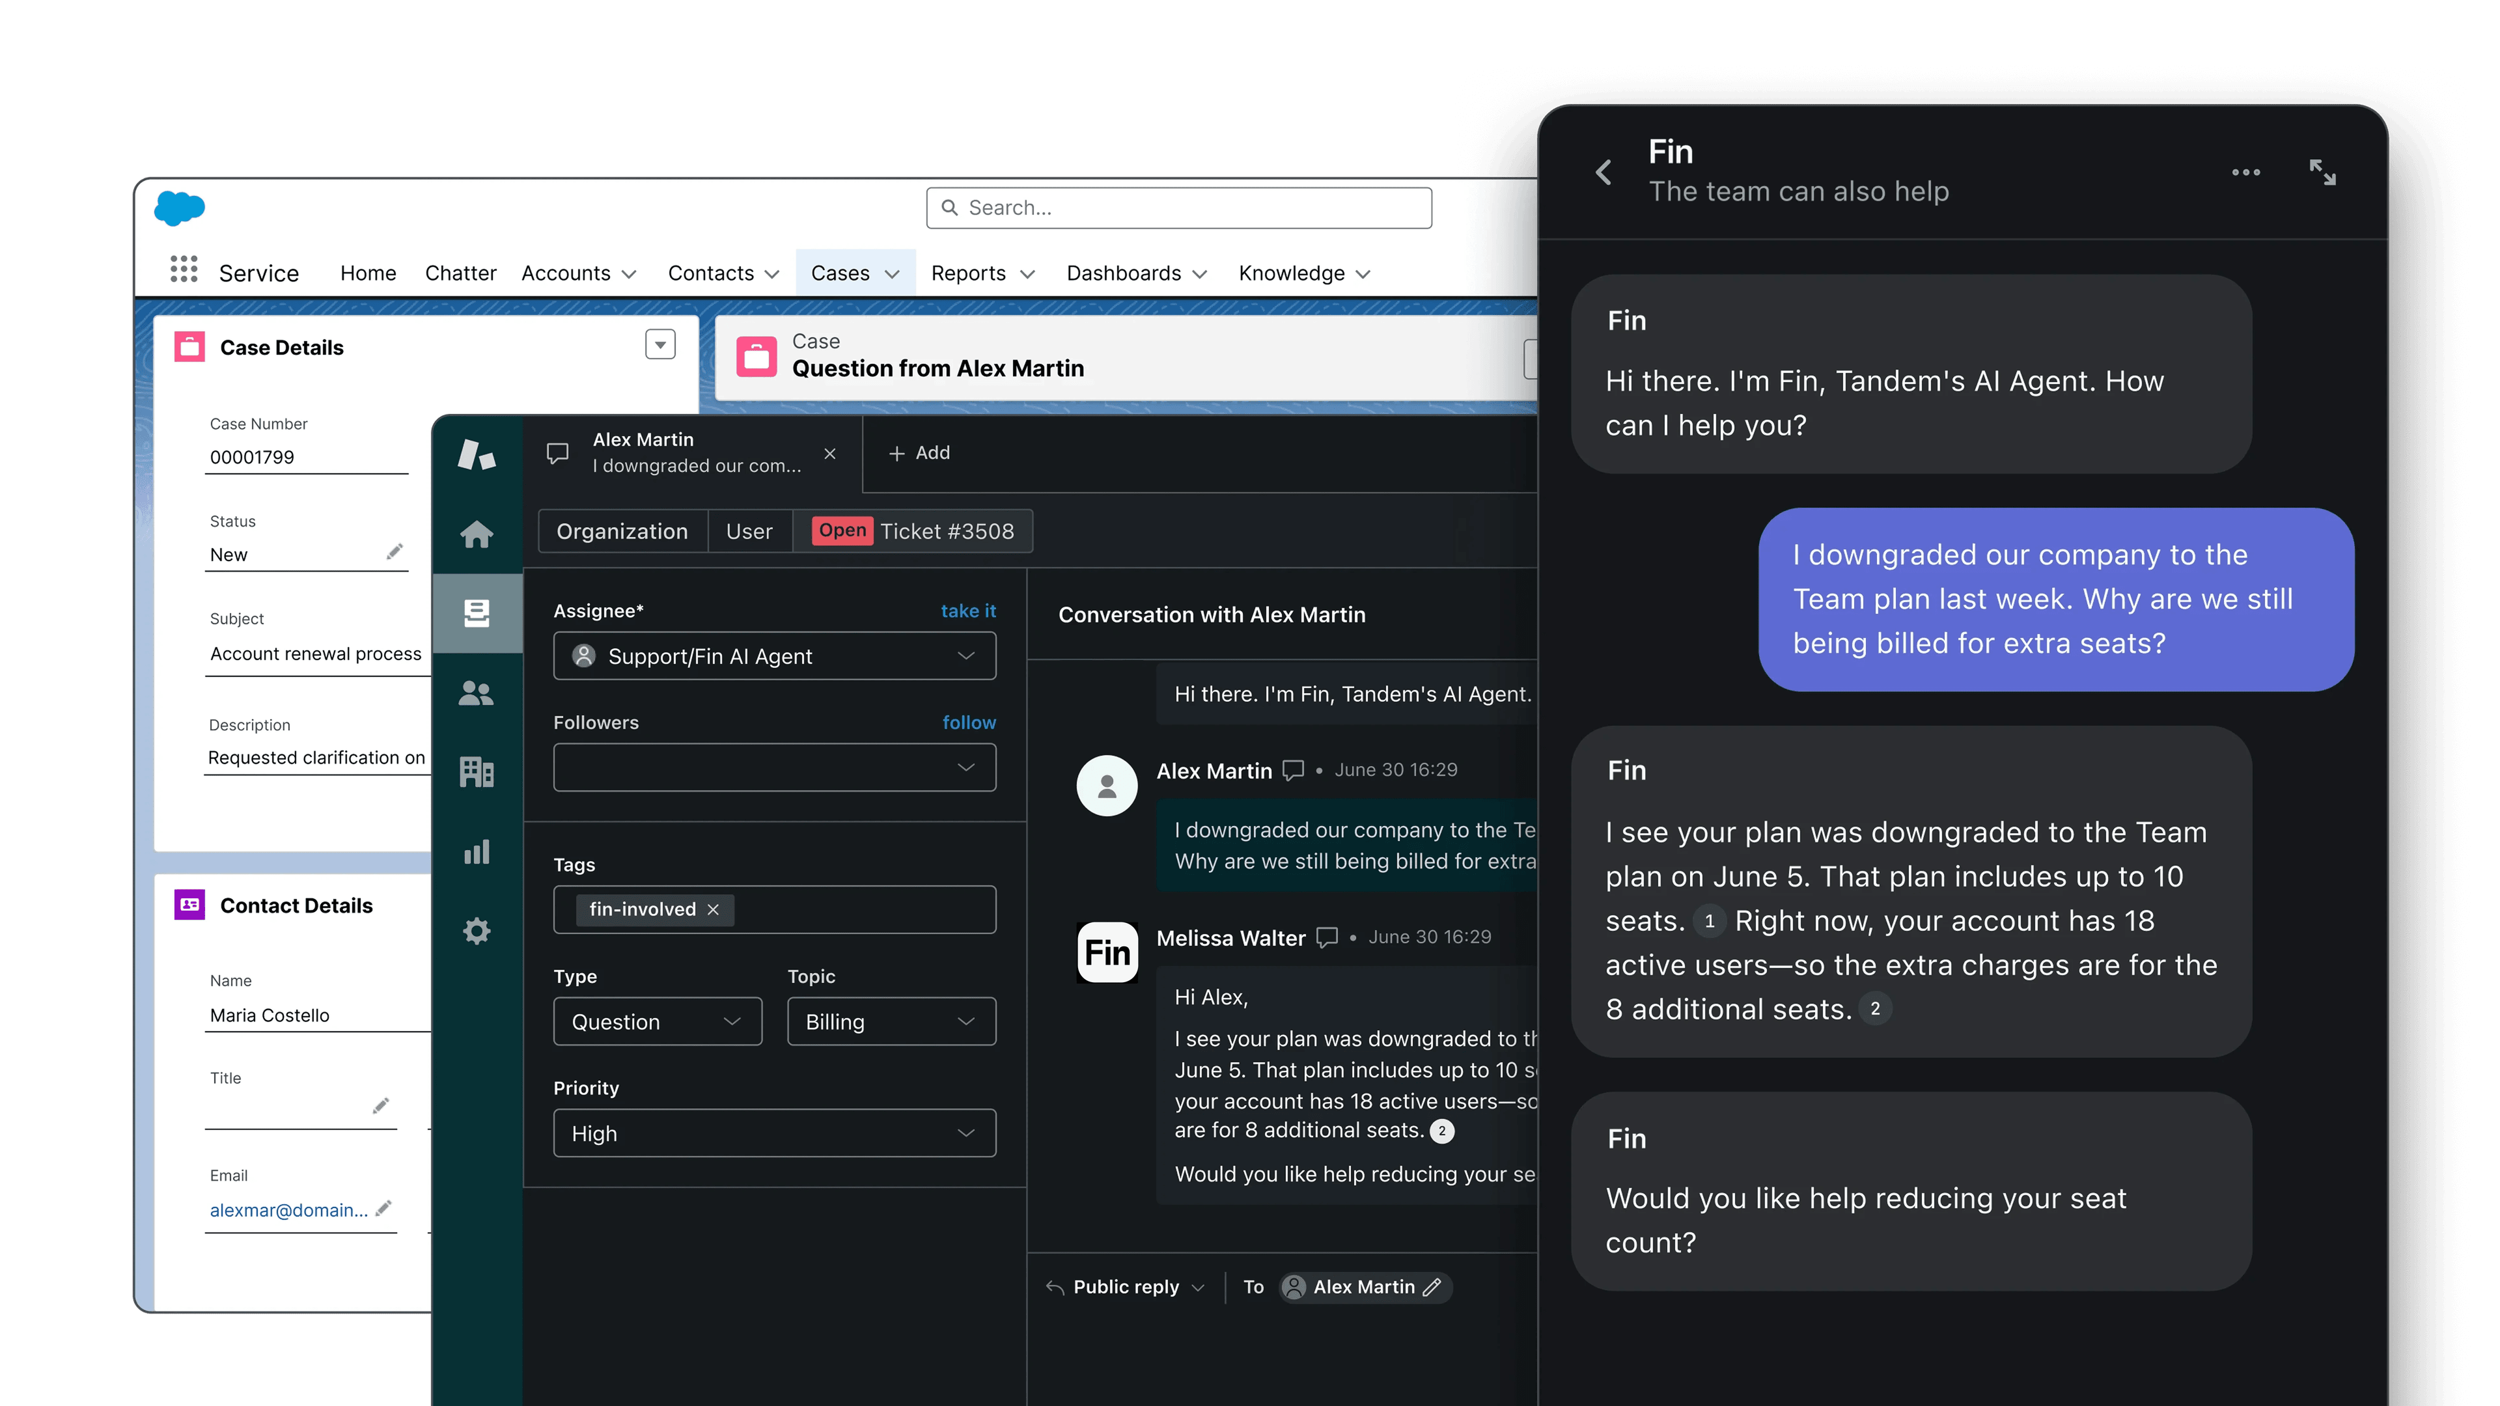Click the Question from Alex Martin case icon
The height and width of the screenshot is (1406, 2500).
click(x=756, y=356)
